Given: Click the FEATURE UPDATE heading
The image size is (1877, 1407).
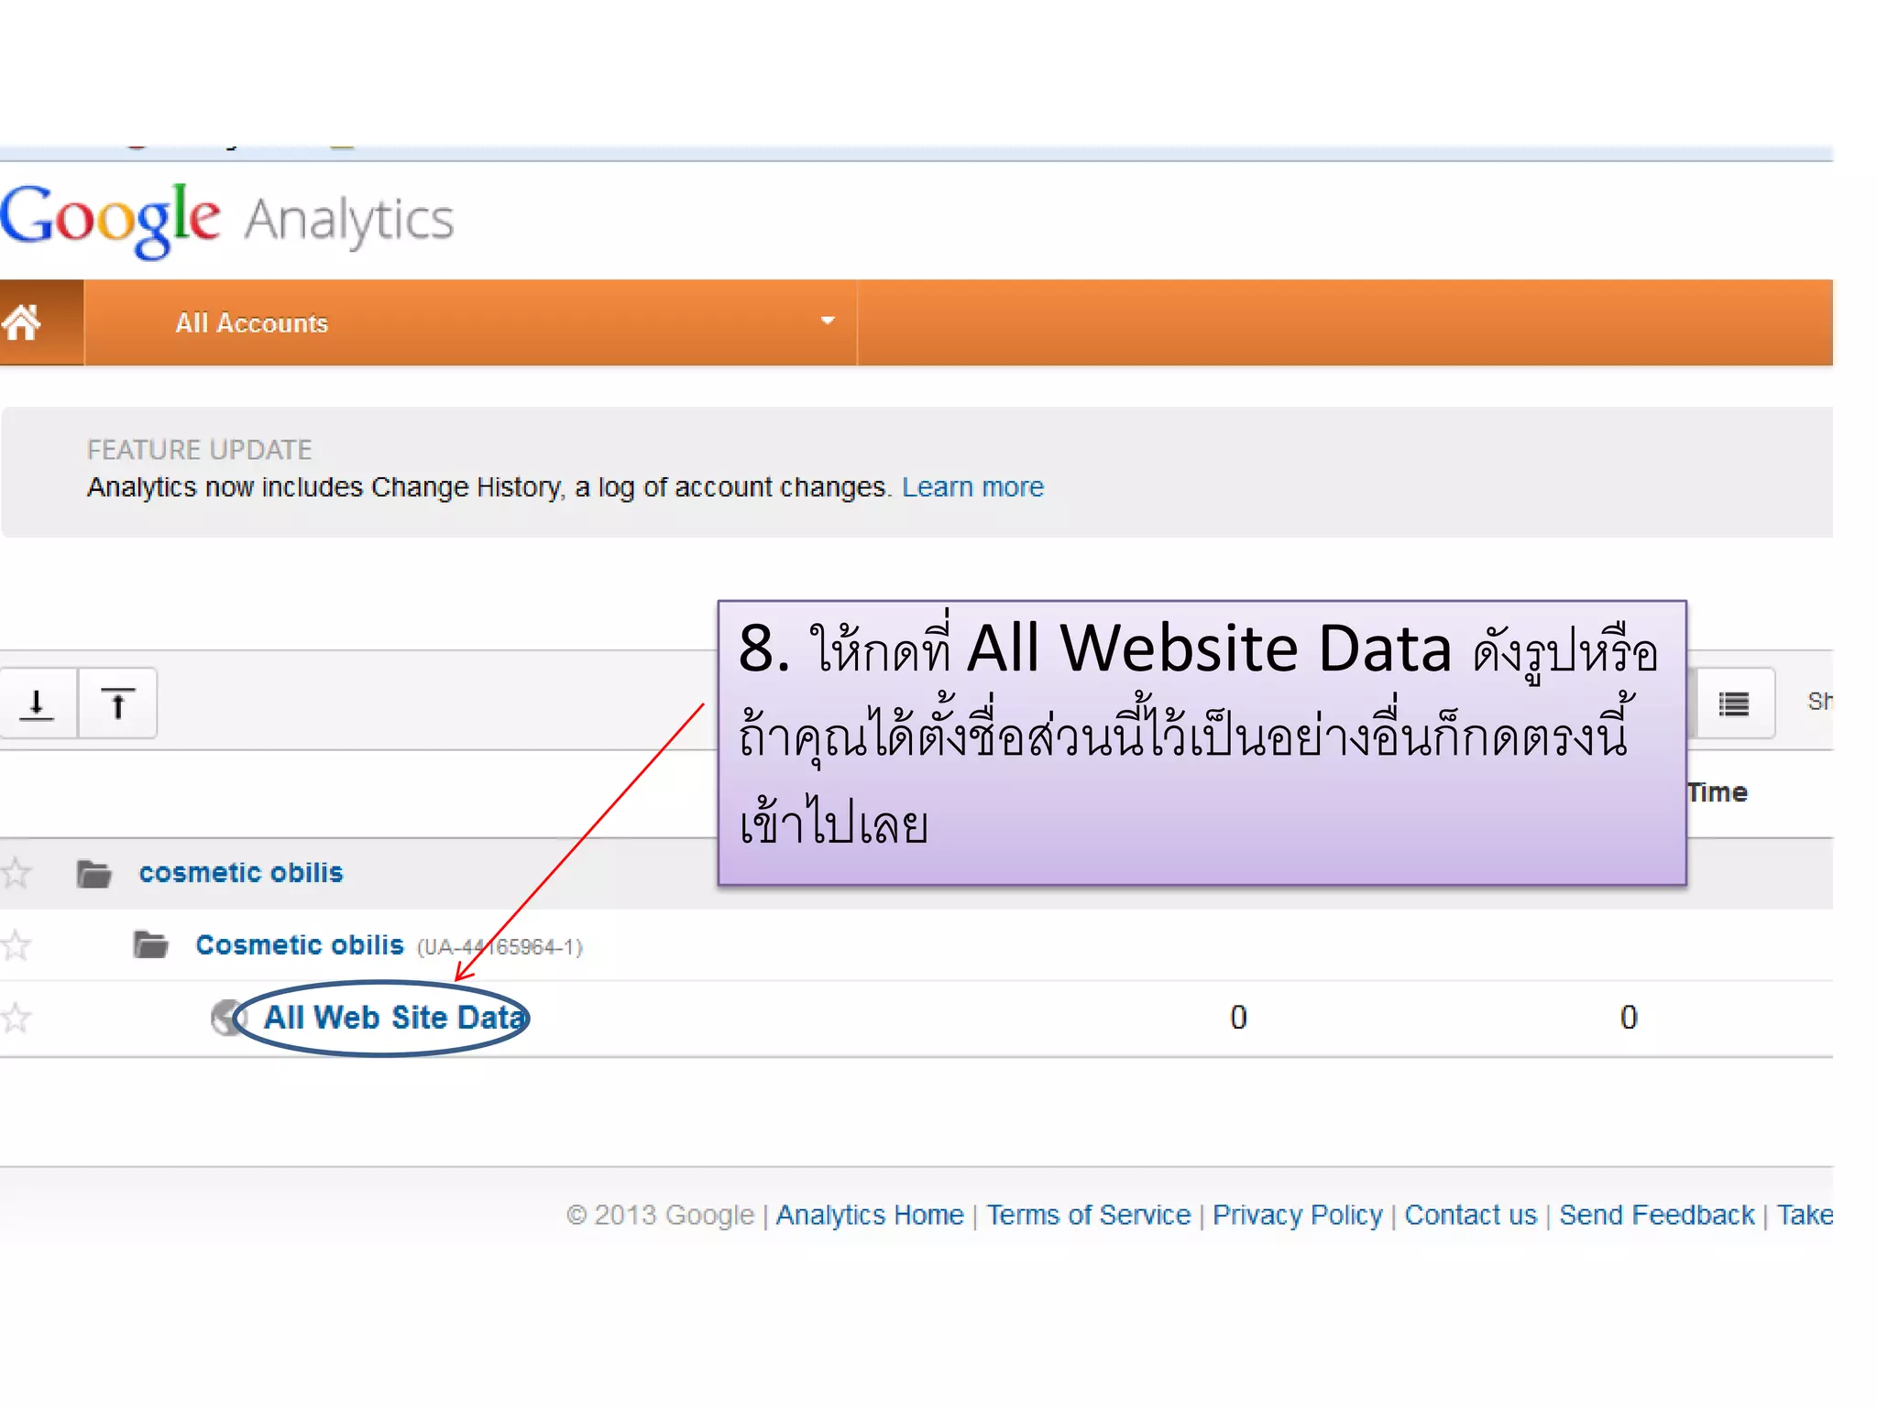Looking at the screenshot, I should click(199, 450).
